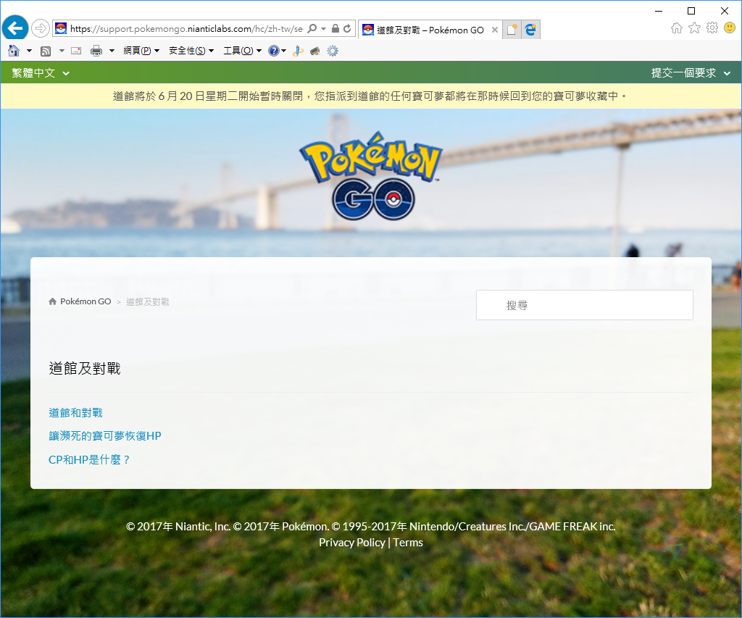Click the Forward navigation arrow
742x618 pixels.
click(x=41, y=28)
